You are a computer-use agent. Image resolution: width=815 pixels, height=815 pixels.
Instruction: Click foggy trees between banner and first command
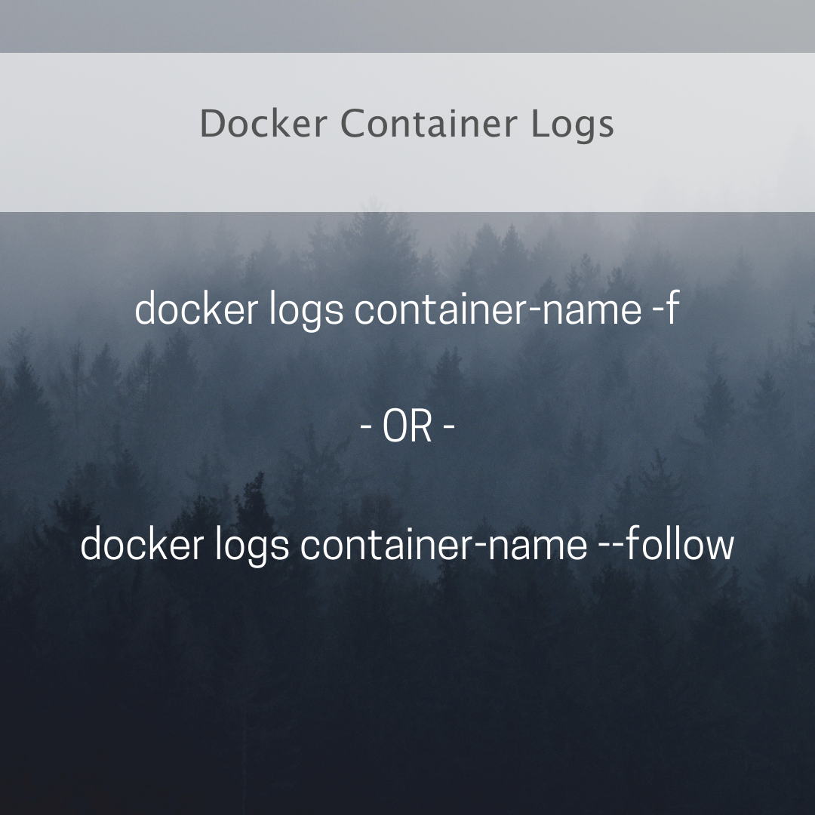[407, 250]
